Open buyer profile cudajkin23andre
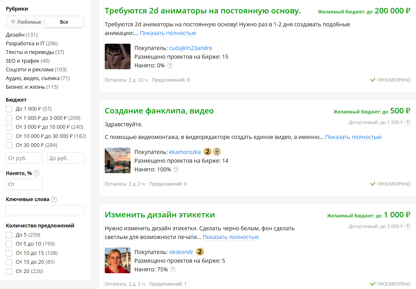This screenshot has width=416, height=289. pyautogui.click(x=190, y=48)
